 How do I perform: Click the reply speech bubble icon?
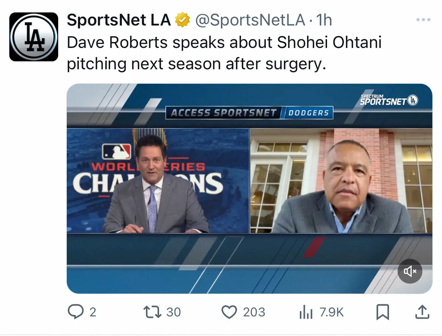coord(76,312)
